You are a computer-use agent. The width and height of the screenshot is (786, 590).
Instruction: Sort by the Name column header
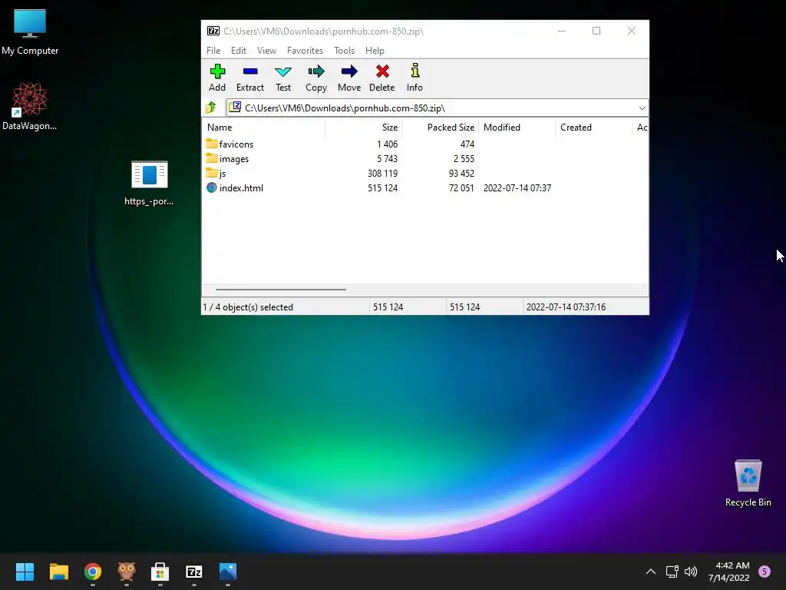(264, 128)
